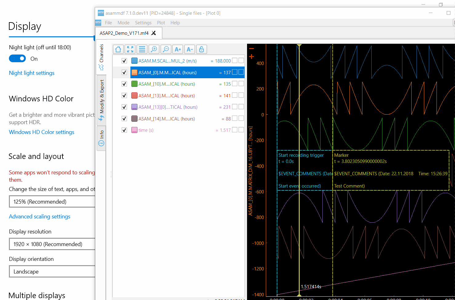455x300 pixels.
Task: Activate the Zoom in magnifier icon
Action: coord(154,49)
